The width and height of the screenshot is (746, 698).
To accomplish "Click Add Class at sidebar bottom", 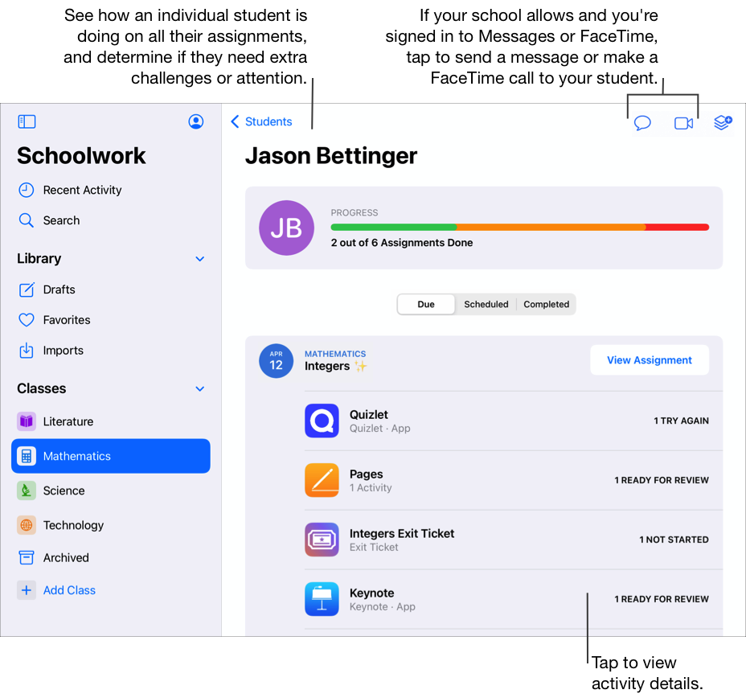I will (x=69, y=589).
